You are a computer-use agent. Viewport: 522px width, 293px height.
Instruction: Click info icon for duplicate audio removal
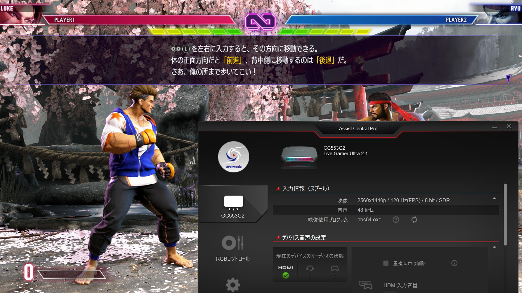coord(454,263)
